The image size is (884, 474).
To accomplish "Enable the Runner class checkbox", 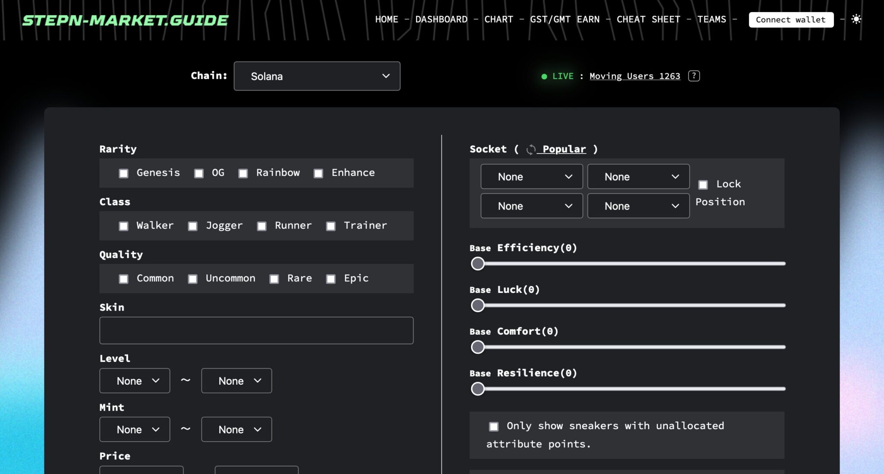I will (262, 226).
